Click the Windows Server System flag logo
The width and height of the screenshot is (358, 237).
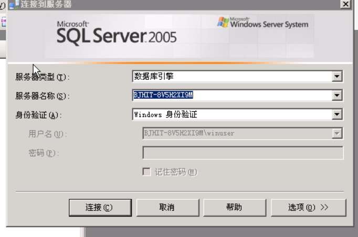(223, 22)
